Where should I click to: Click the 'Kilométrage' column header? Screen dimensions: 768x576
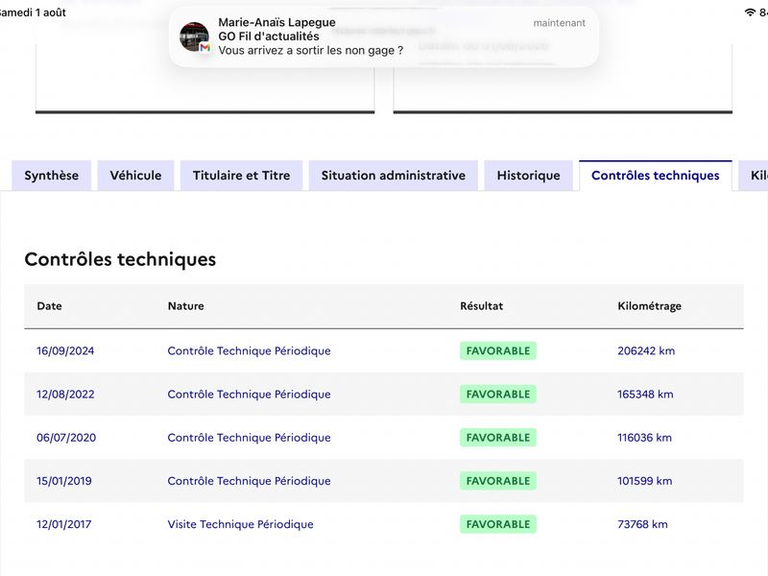(x=650, y=306)
